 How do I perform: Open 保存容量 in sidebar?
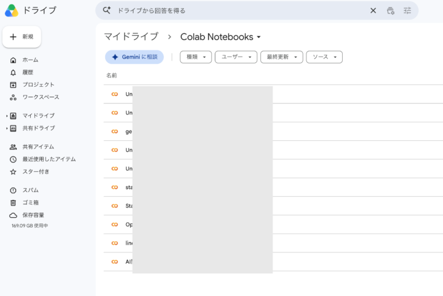[x=33, y=215]
